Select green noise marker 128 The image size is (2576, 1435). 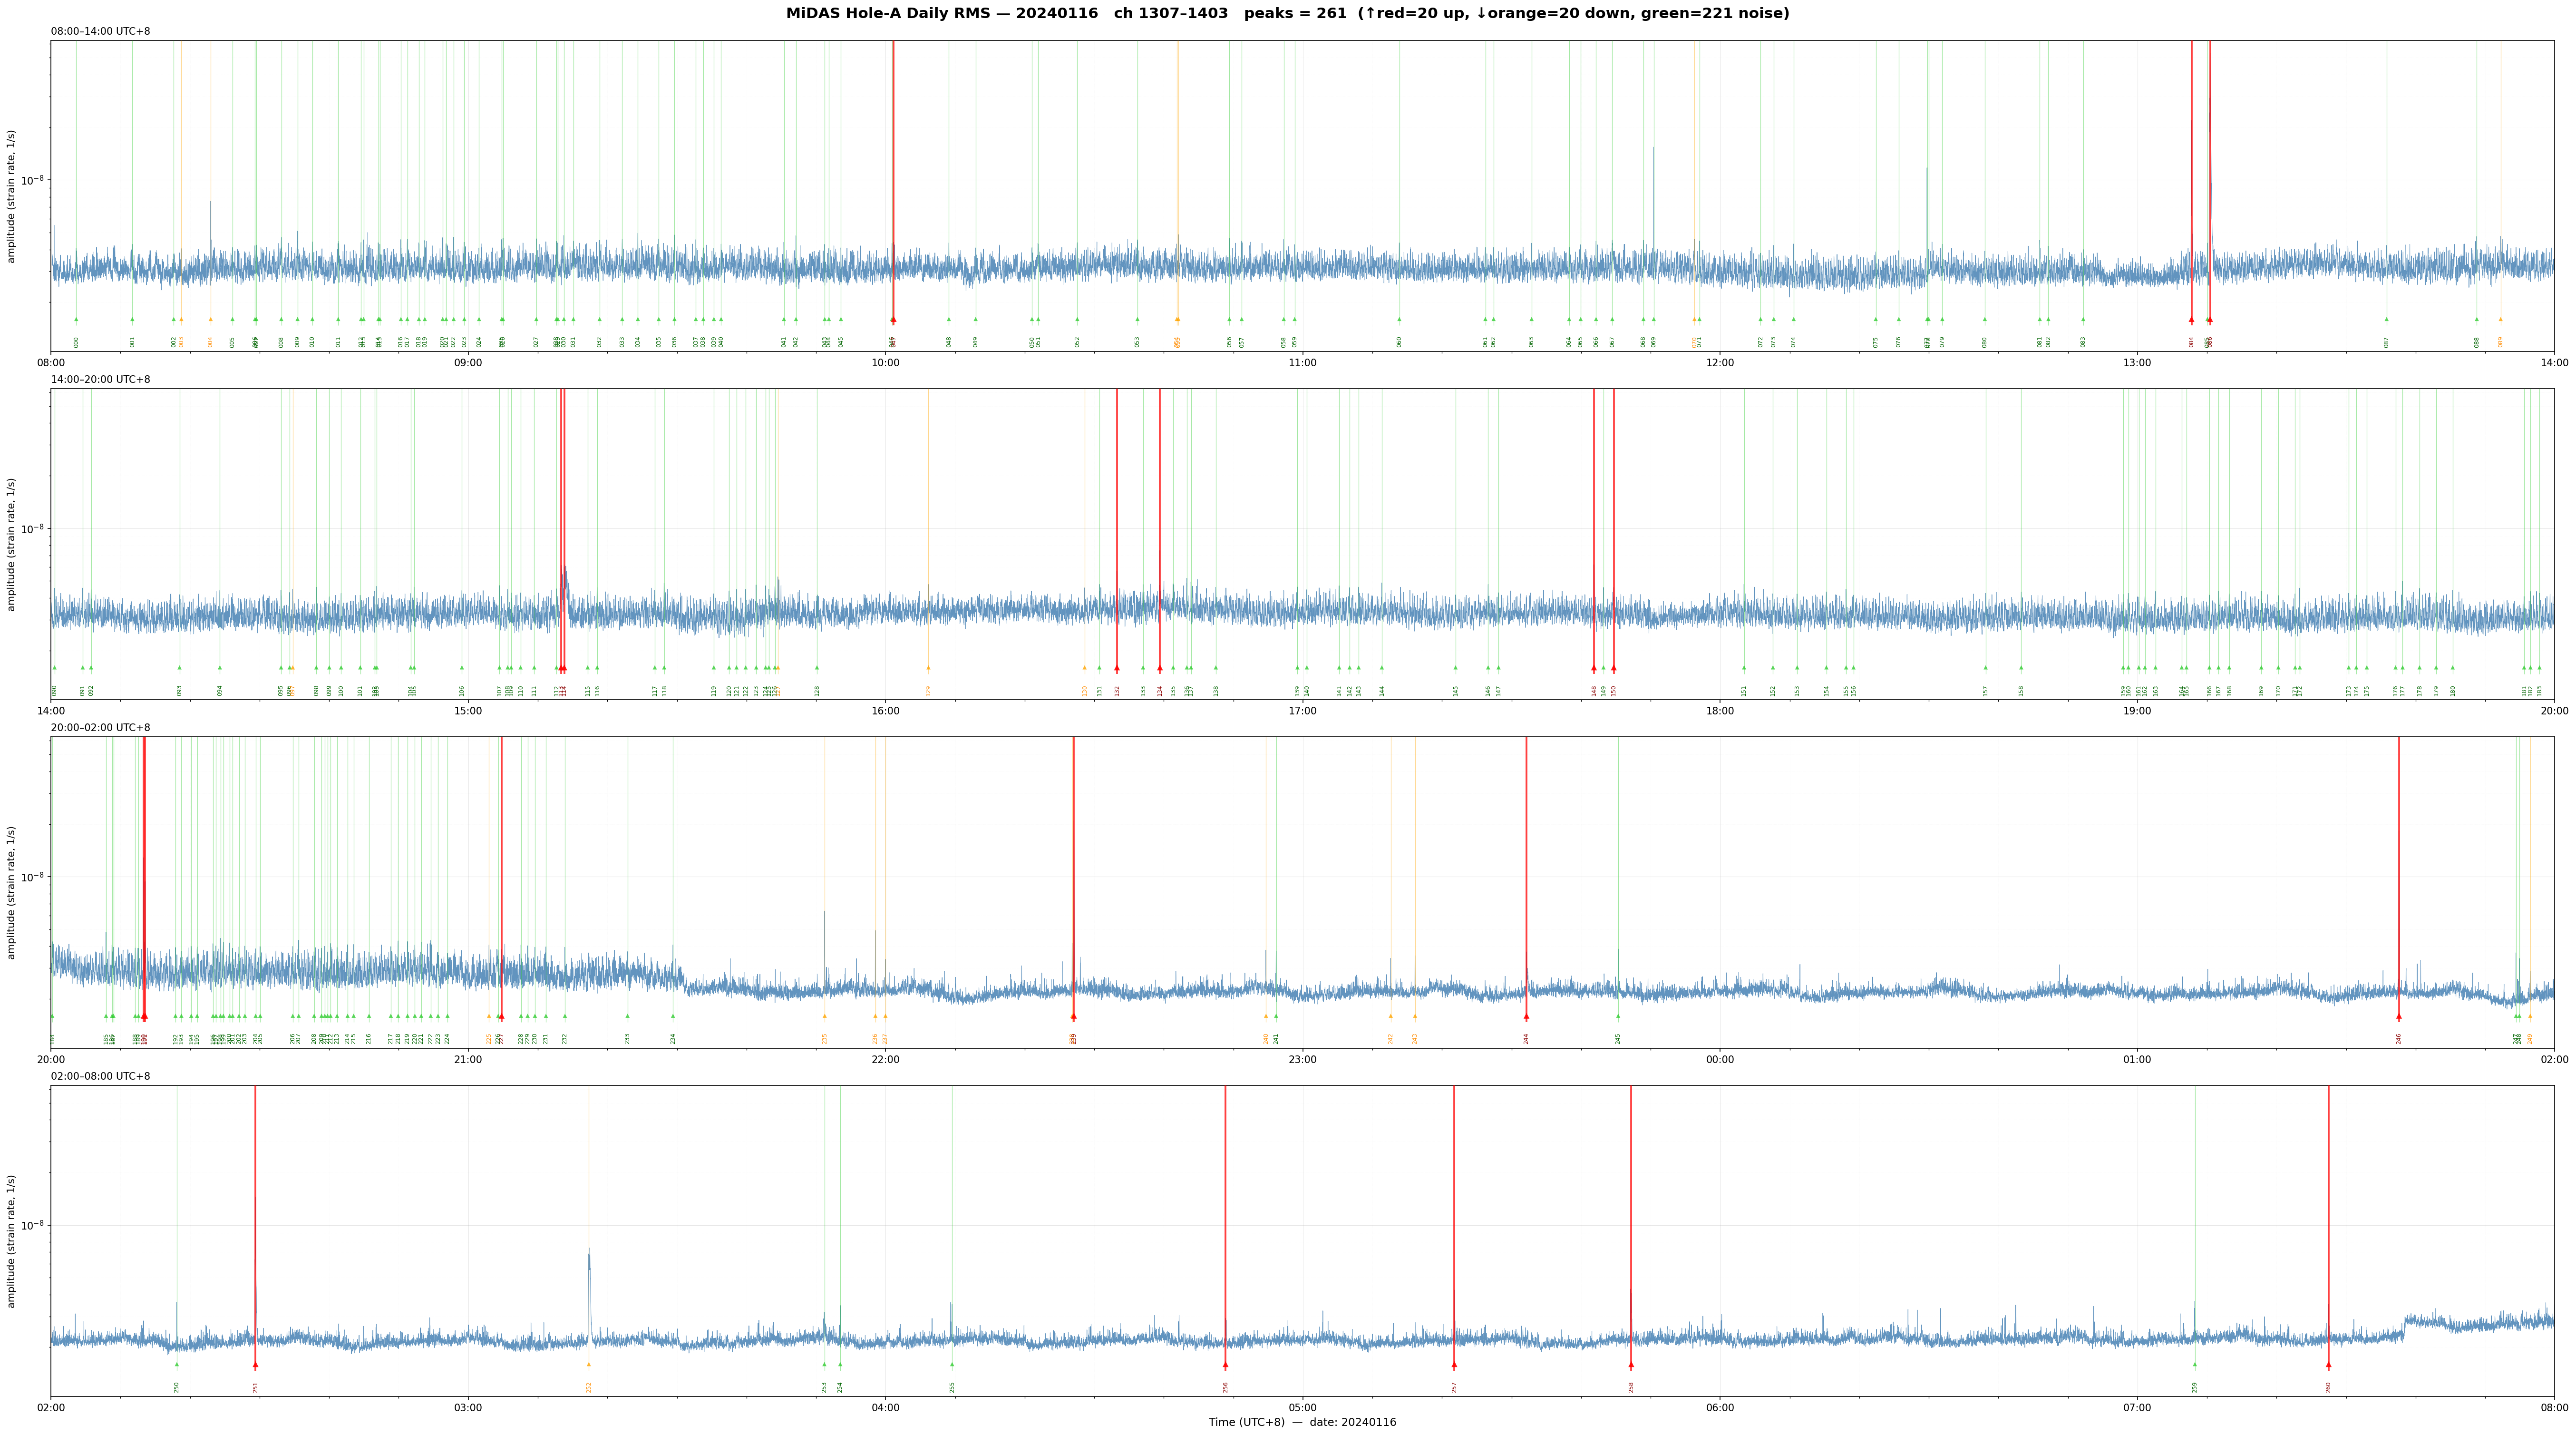coord(817,668)
